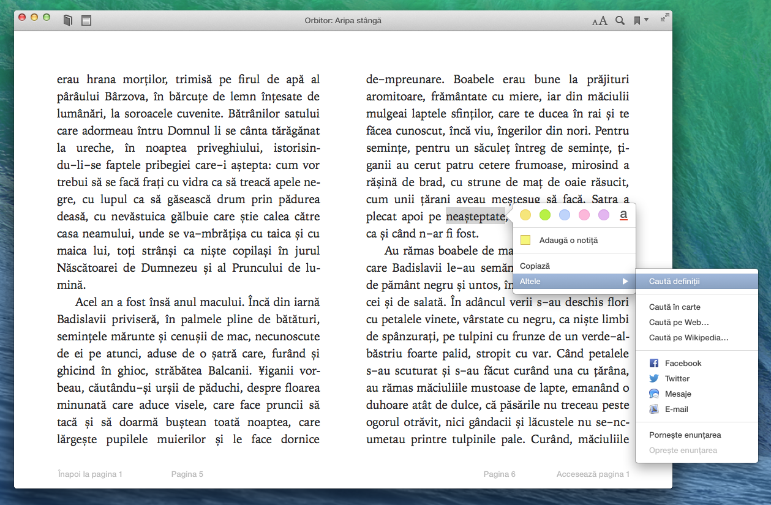The width and height of the screenshot is (771, 505).
Task: Highlight selection in yellow
Action: (x=525, y=215)
